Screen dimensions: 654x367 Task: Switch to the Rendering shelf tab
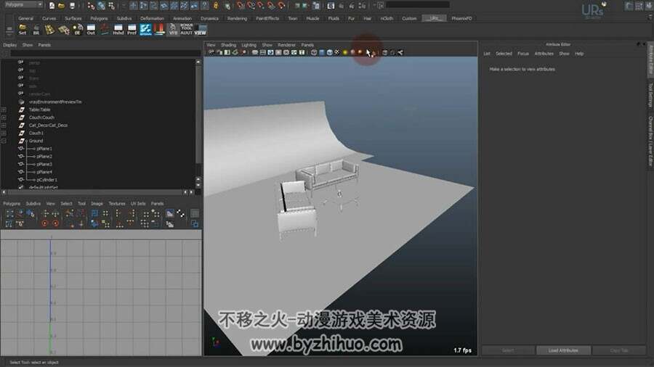point(237,19)
